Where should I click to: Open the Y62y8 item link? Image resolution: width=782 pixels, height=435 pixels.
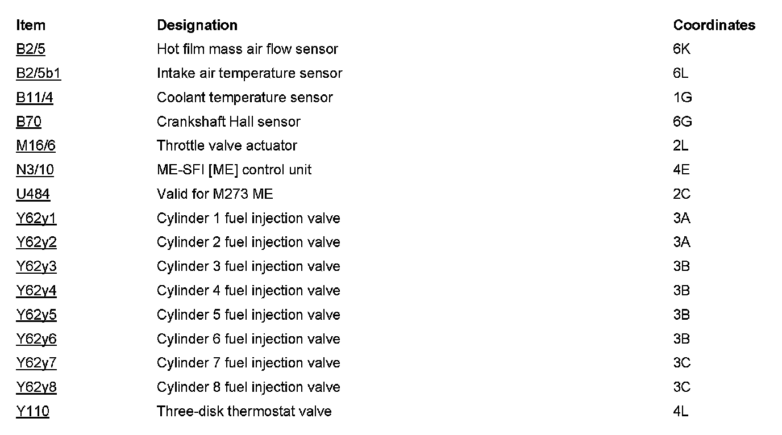(36, 387)
